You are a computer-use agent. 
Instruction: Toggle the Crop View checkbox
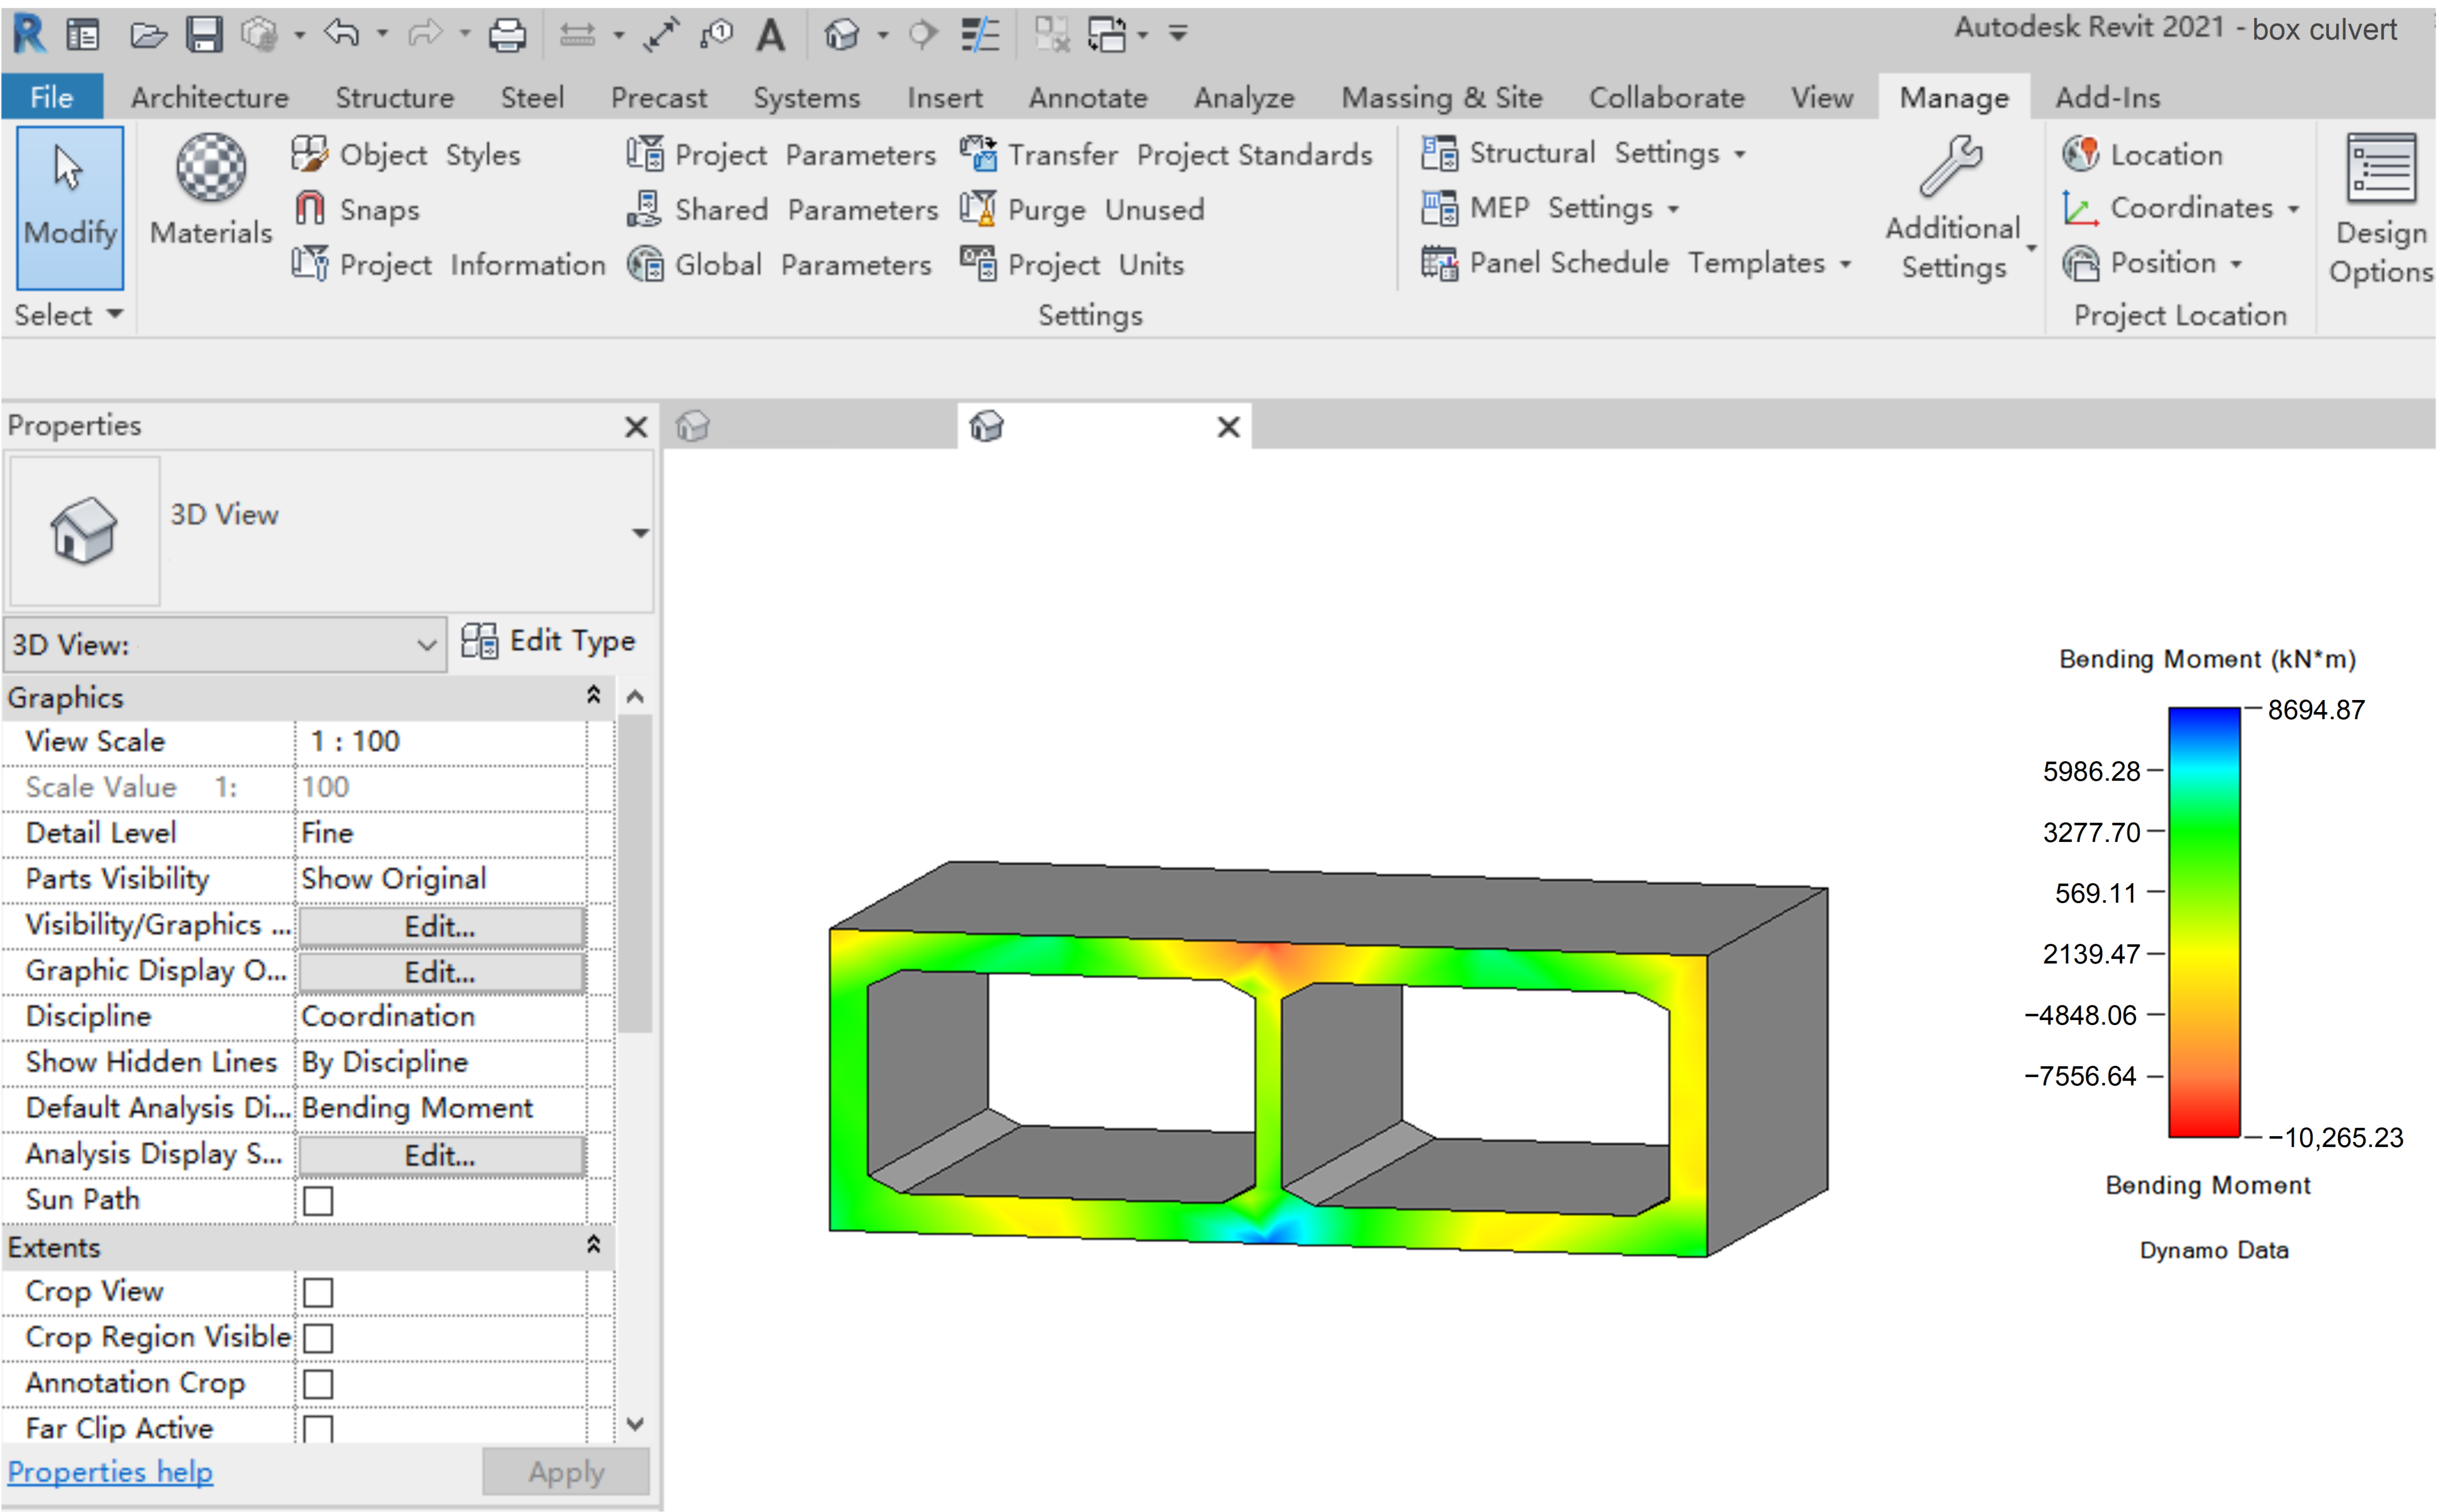318,1292
